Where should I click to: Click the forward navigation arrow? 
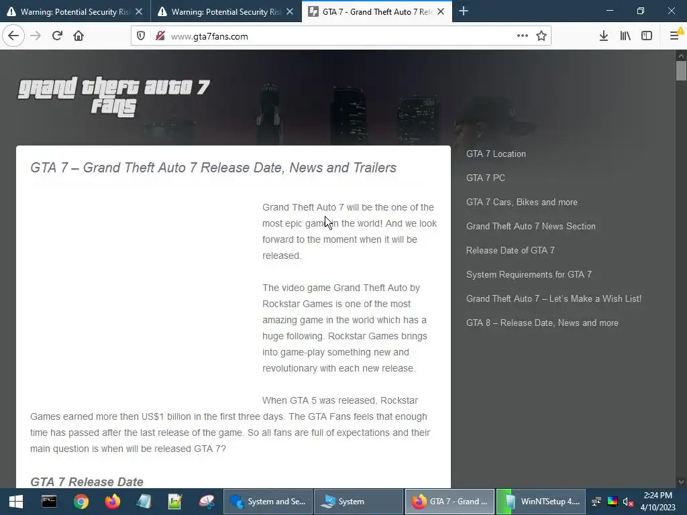pos(36,36)
